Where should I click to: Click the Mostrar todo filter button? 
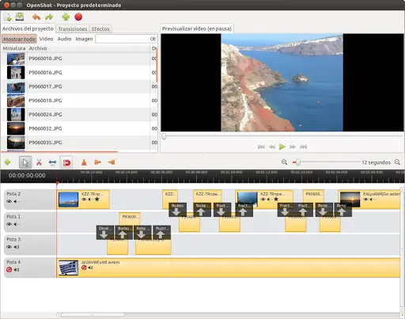(19, 39)
